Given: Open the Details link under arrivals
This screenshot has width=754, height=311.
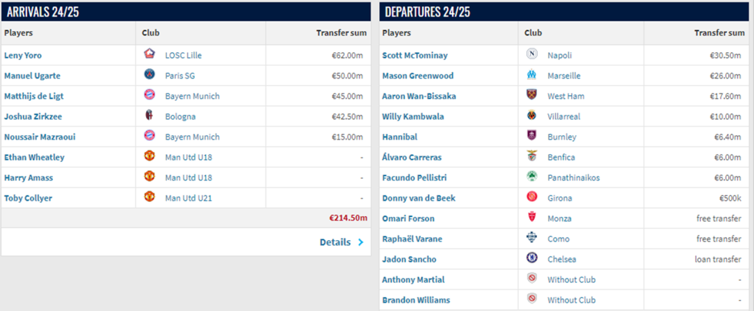Looking at the screenshot, I should pyautogui.click(x=335, y=242).
